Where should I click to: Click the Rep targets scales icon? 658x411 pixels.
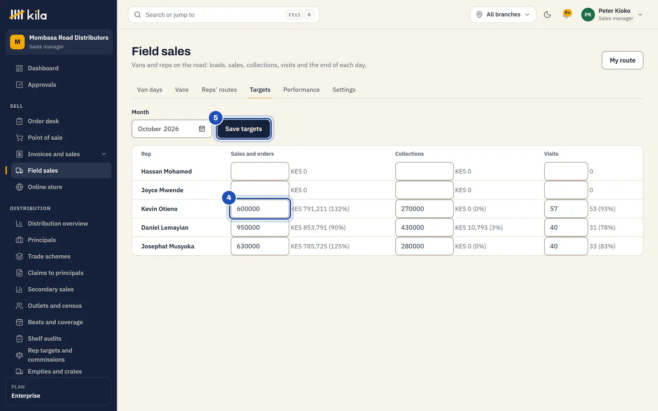[x=19, y=355]
